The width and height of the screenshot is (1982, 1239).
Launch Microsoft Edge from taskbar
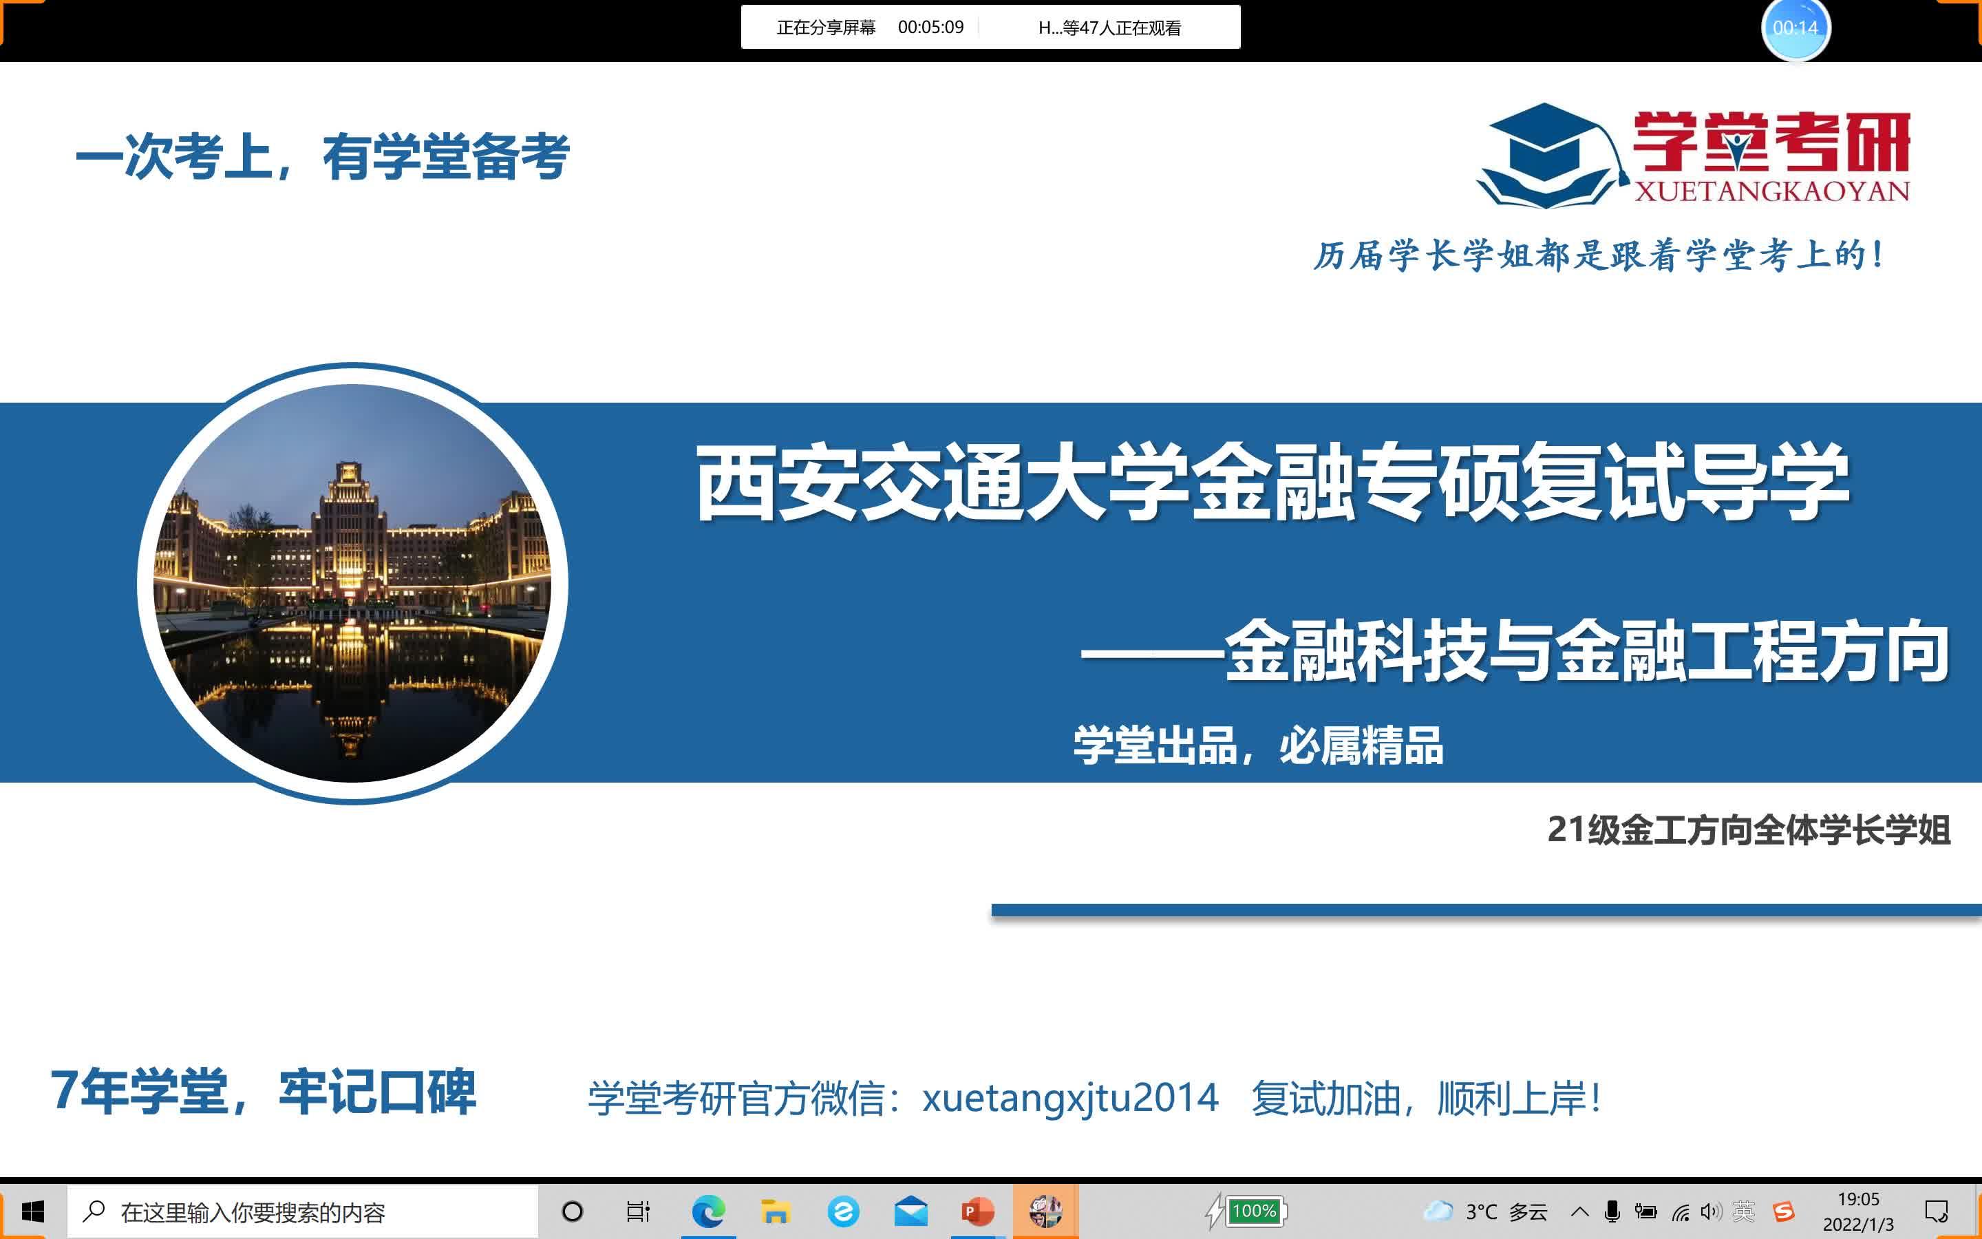click(x=707, y=1211)
